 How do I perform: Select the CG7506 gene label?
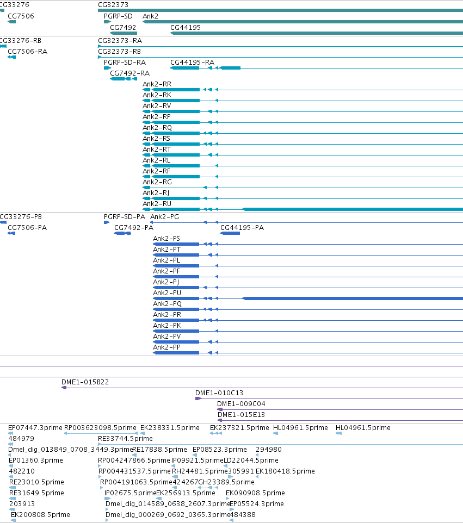[x=21, y=16]
